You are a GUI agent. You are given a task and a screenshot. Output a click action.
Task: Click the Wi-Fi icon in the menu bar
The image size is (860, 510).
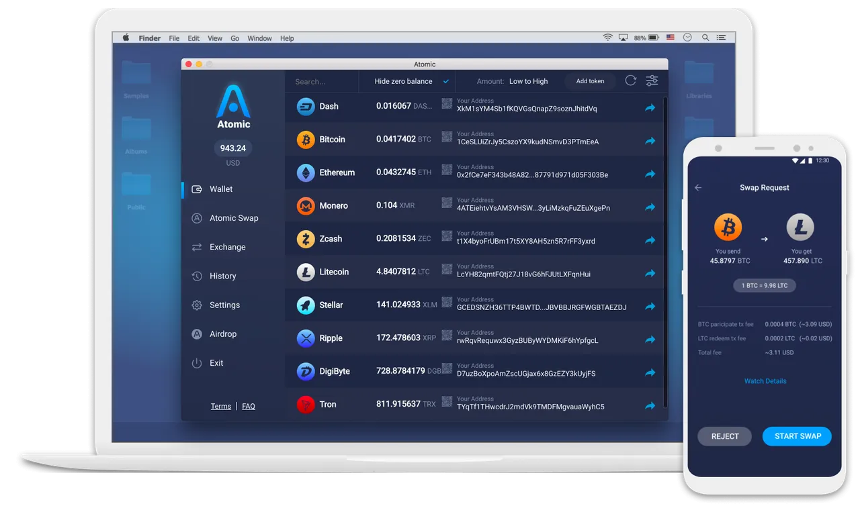(x=607, y=38)
